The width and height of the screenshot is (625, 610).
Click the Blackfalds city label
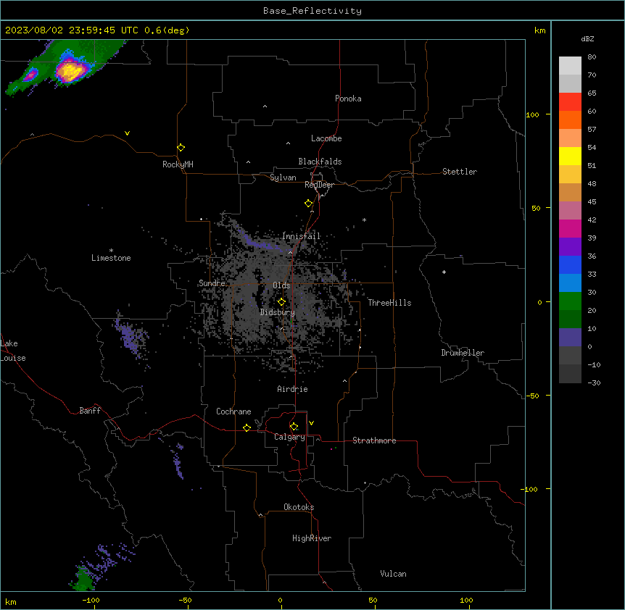tap(320, 162)
